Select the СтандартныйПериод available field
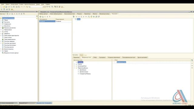 click(85, 74)
